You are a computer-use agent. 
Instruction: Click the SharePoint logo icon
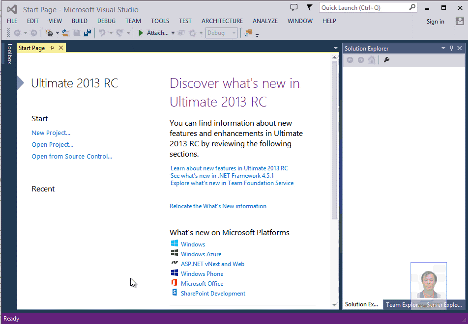175,293
